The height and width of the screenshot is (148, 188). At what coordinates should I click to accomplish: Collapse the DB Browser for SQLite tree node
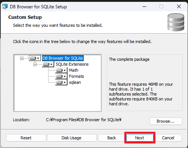pos(22,58)
